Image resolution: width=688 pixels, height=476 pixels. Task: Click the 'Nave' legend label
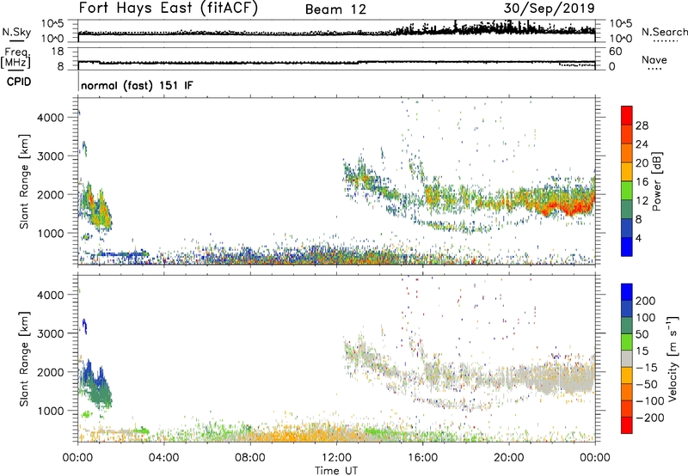point(654,60)
